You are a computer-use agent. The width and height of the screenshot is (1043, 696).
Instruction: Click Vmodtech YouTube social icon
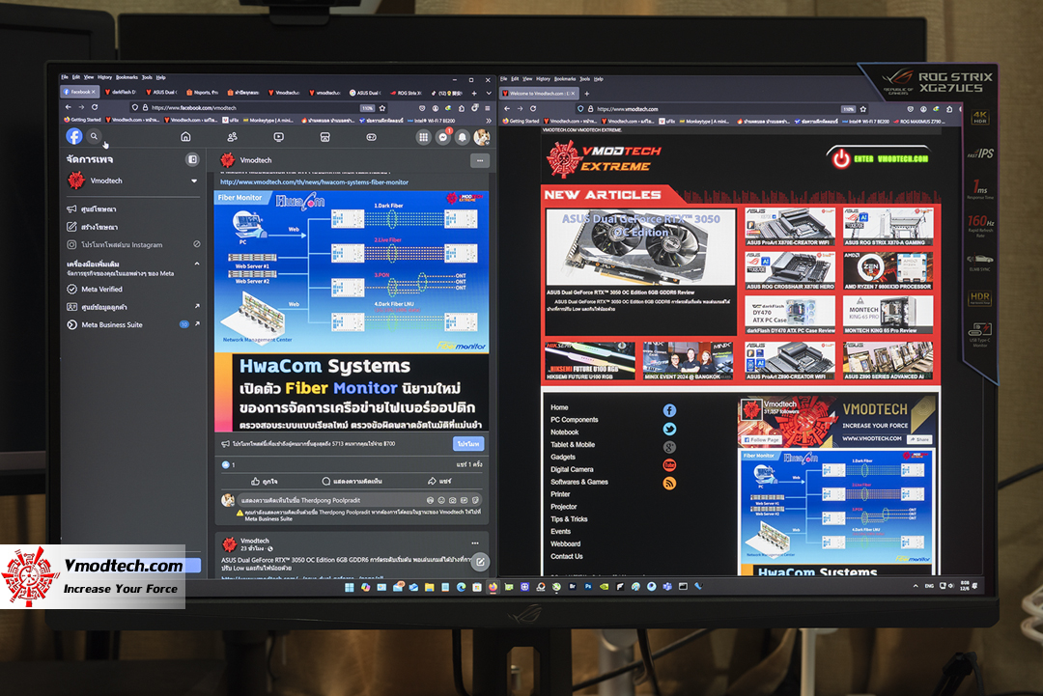point(670,464)
